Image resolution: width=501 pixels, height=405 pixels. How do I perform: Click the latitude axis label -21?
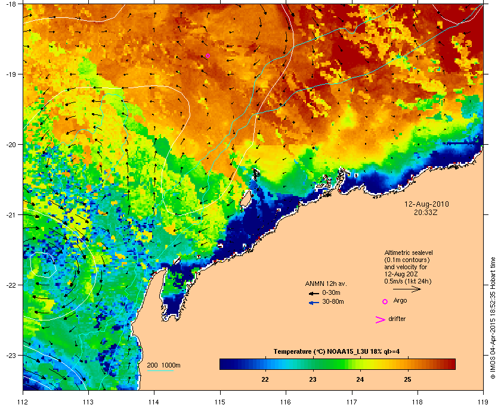(11, 215)
